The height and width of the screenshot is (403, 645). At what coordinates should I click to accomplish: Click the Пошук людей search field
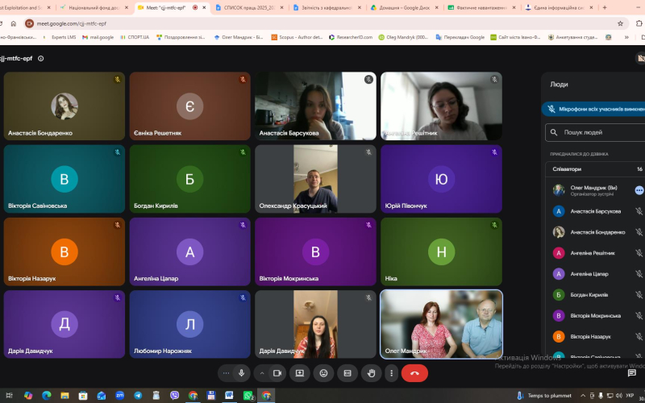pyautogui.click(x=595, y=132)
